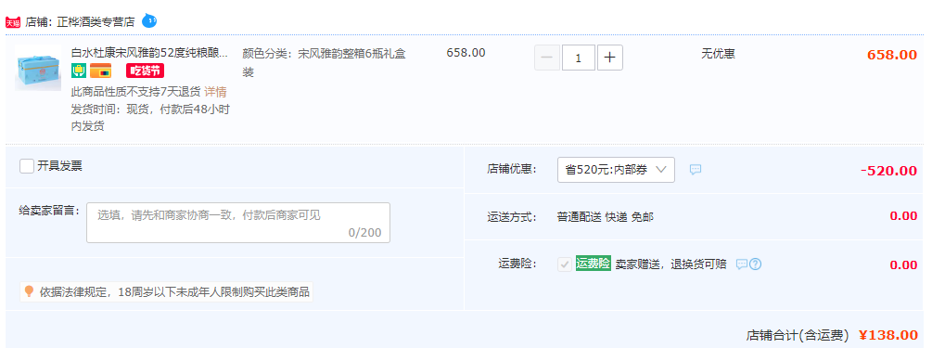Open the 详情 link about 7-day returns
This screenshot has height=348, width=932.
pos(215,92)
